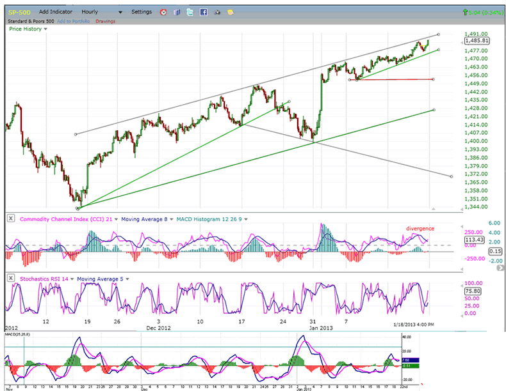Click the 1,485.81 current price label

[x=477, y=41]
